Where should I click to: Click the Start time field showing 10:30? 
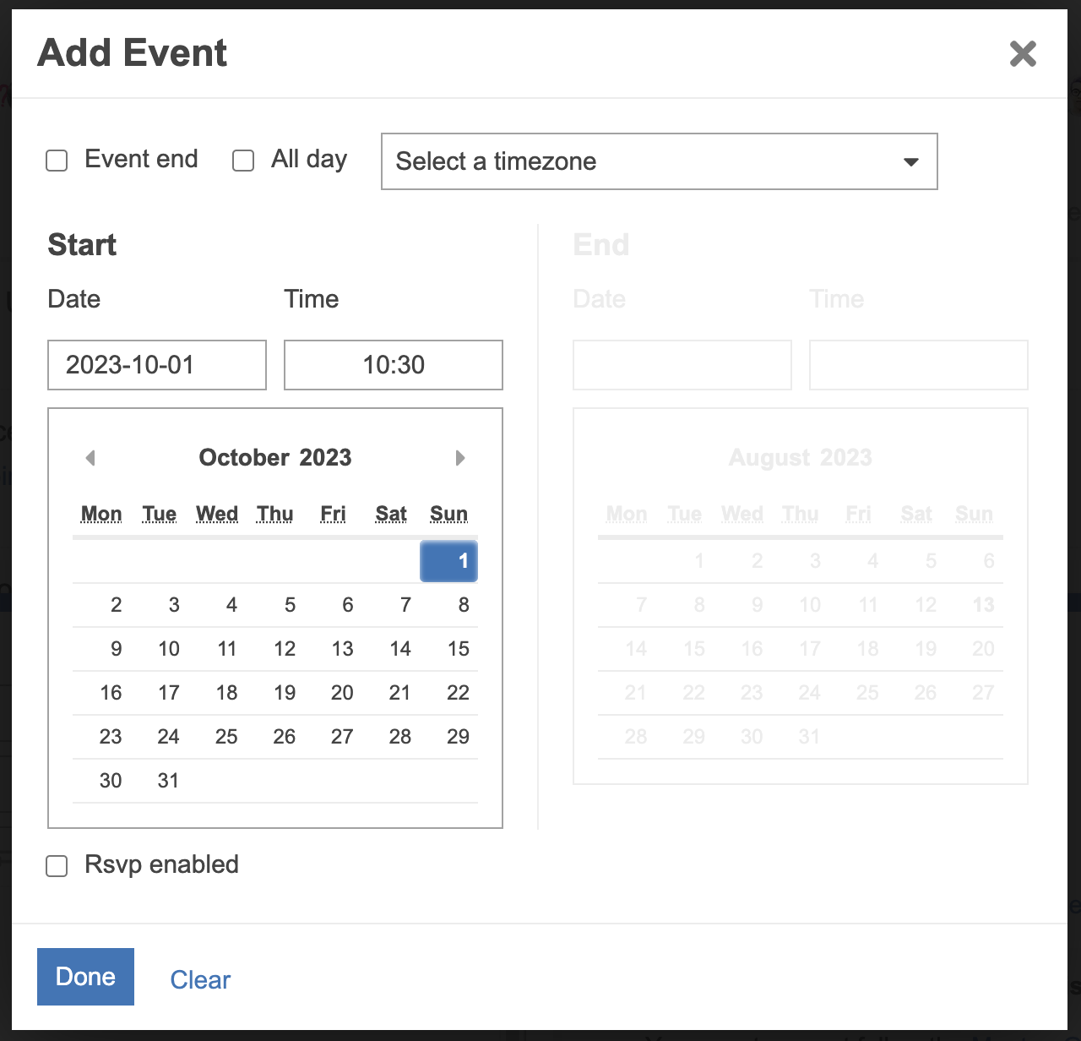coord(394,365)
